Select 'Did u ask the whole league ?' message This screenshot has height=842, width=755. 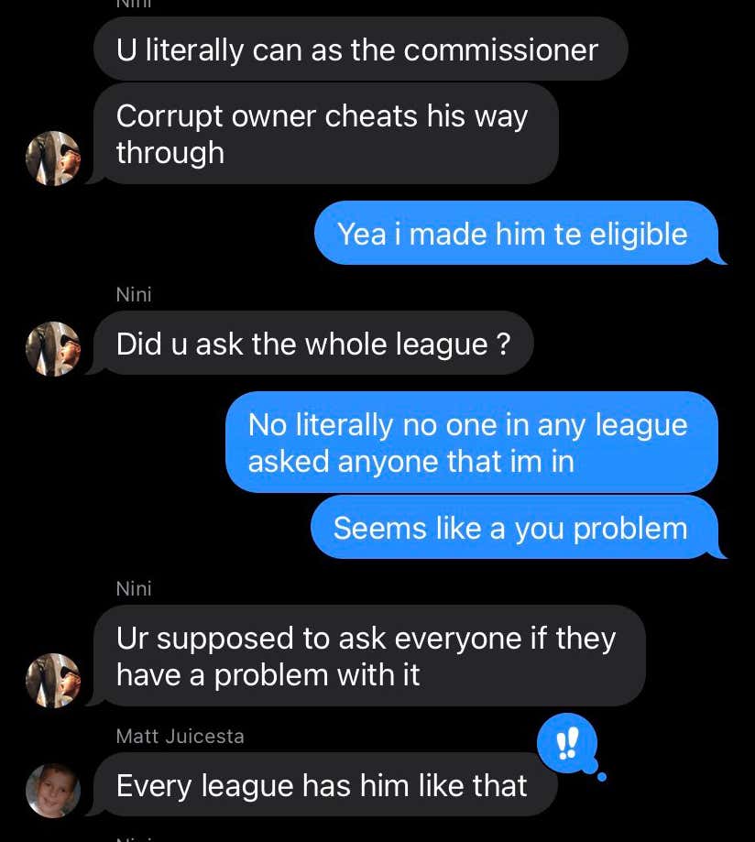[313, 344]
